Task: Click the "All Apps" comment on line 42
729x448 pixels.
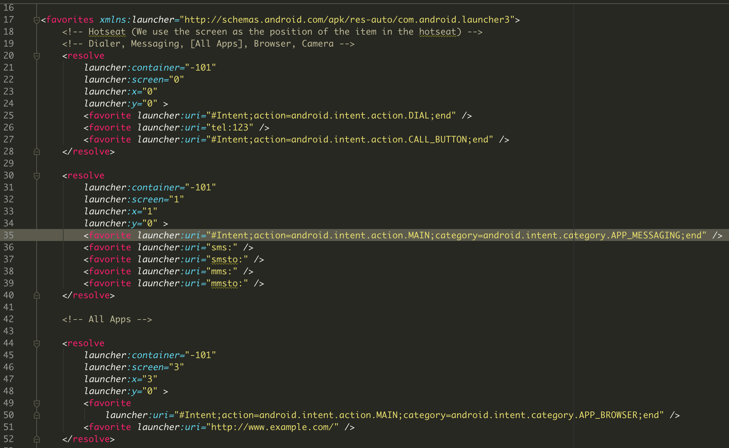Action: pyautogui.click(x=109, y=319)
